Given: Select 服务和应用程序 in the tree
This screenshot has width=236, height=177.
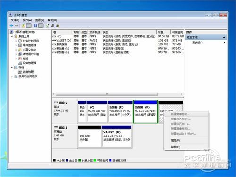Looking at the screenshot, I should tap(28, 76).
